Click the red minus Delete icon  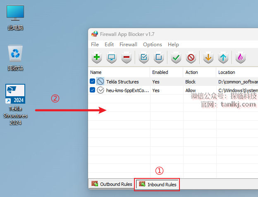127,57
